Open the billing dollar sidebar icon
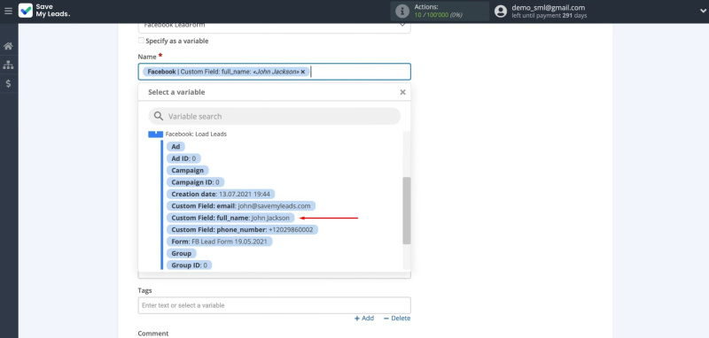 click(x=8, y=83)
